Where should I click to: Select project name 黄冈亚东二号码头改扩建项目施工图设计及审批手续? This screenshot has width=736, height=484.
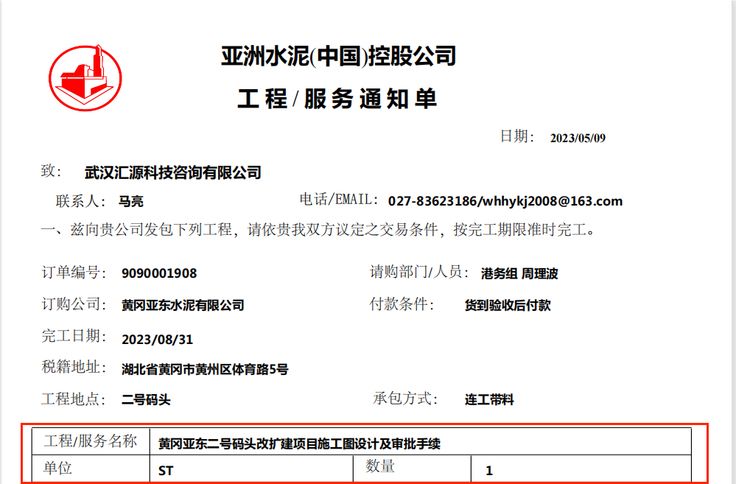click(x=299, y=444)
